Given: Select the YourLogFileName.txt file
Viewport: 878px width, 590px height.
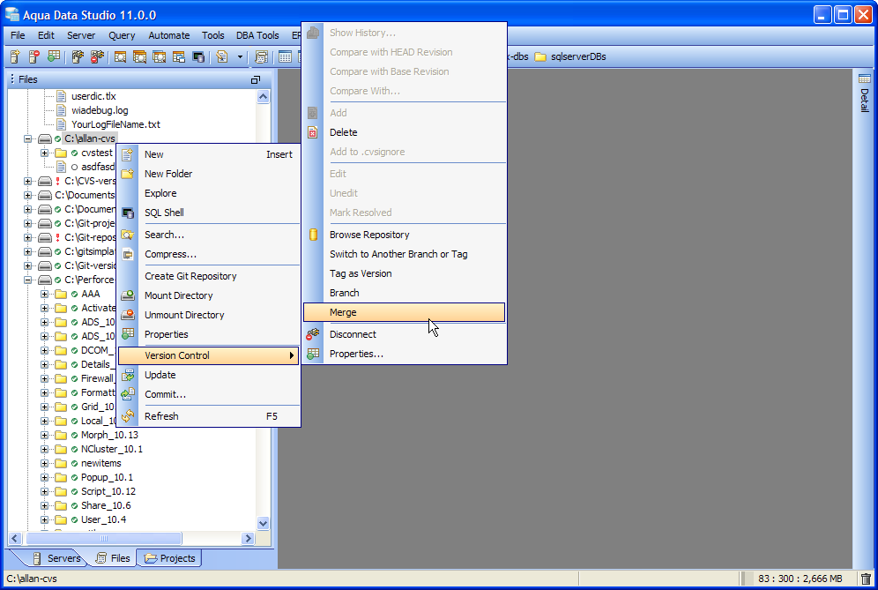Looking at the screenshot, I should (x=115, y=124).
